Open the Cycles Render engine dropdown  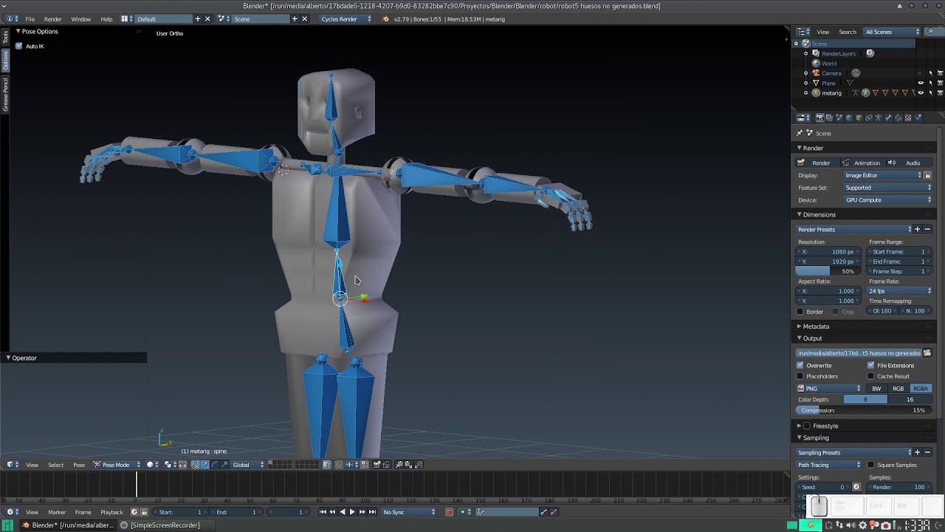pos(346,18)
